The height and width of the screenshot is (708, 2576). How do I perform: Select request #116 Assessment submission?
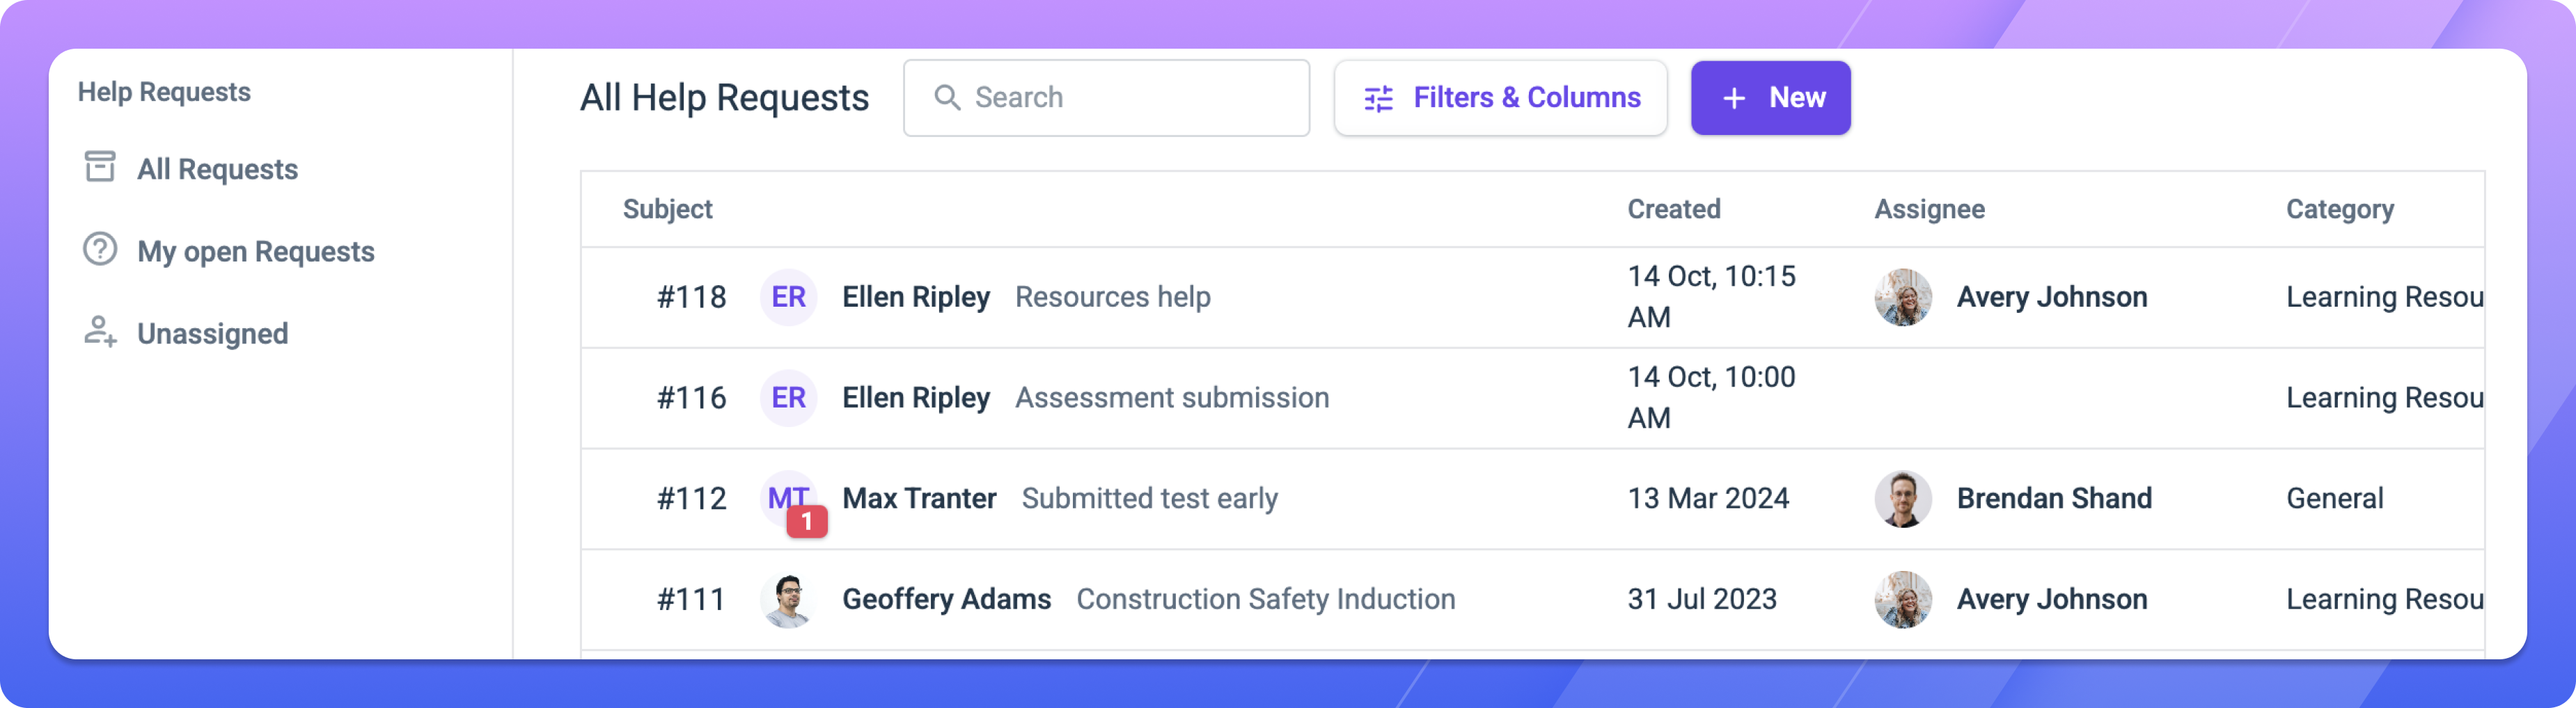tap(1172, 397)
